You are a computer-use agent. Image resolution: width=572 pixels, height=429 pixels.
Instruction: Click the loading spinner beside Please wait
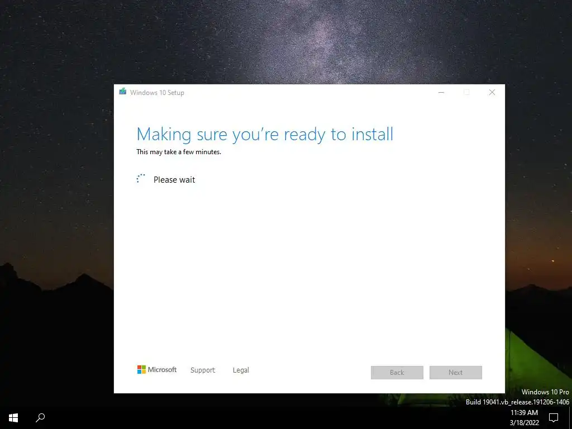141,178
